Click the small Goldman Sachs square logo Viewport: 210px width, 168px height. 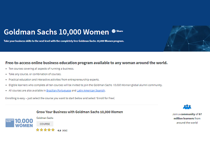click(x=10, y=123)
